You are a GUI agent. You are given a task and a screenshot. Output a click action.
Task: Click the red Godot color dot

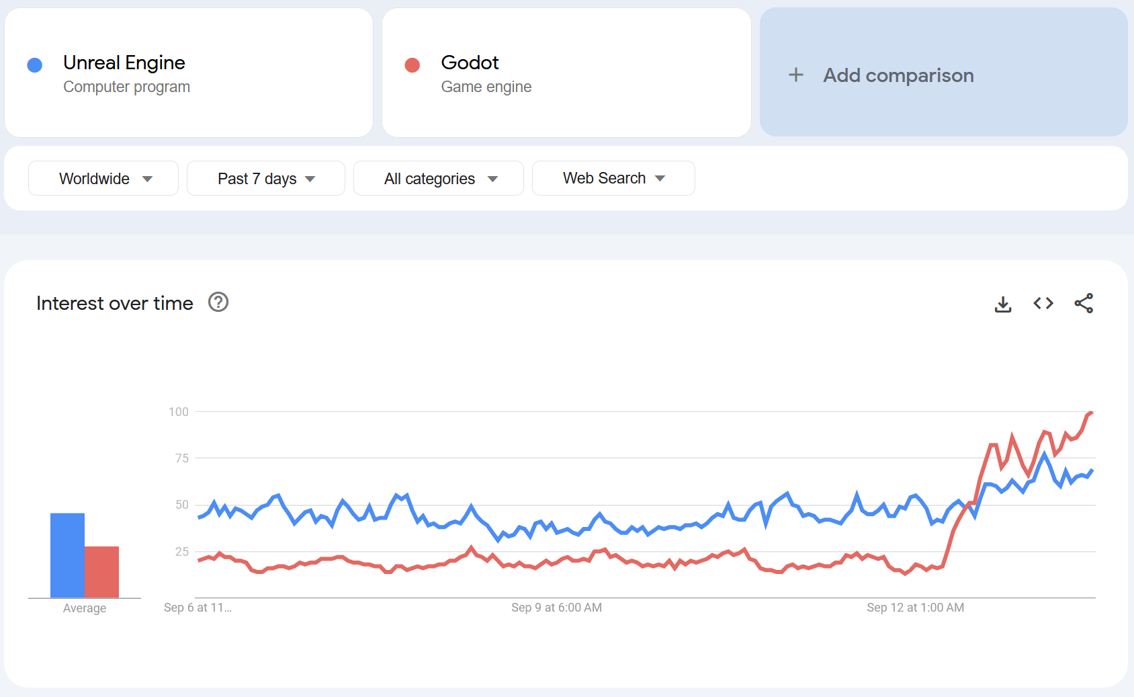point(412,65)
